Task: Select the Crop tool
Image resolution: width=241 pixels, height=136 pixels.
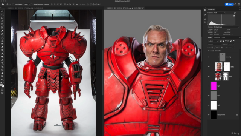Action: pos(2,24)
